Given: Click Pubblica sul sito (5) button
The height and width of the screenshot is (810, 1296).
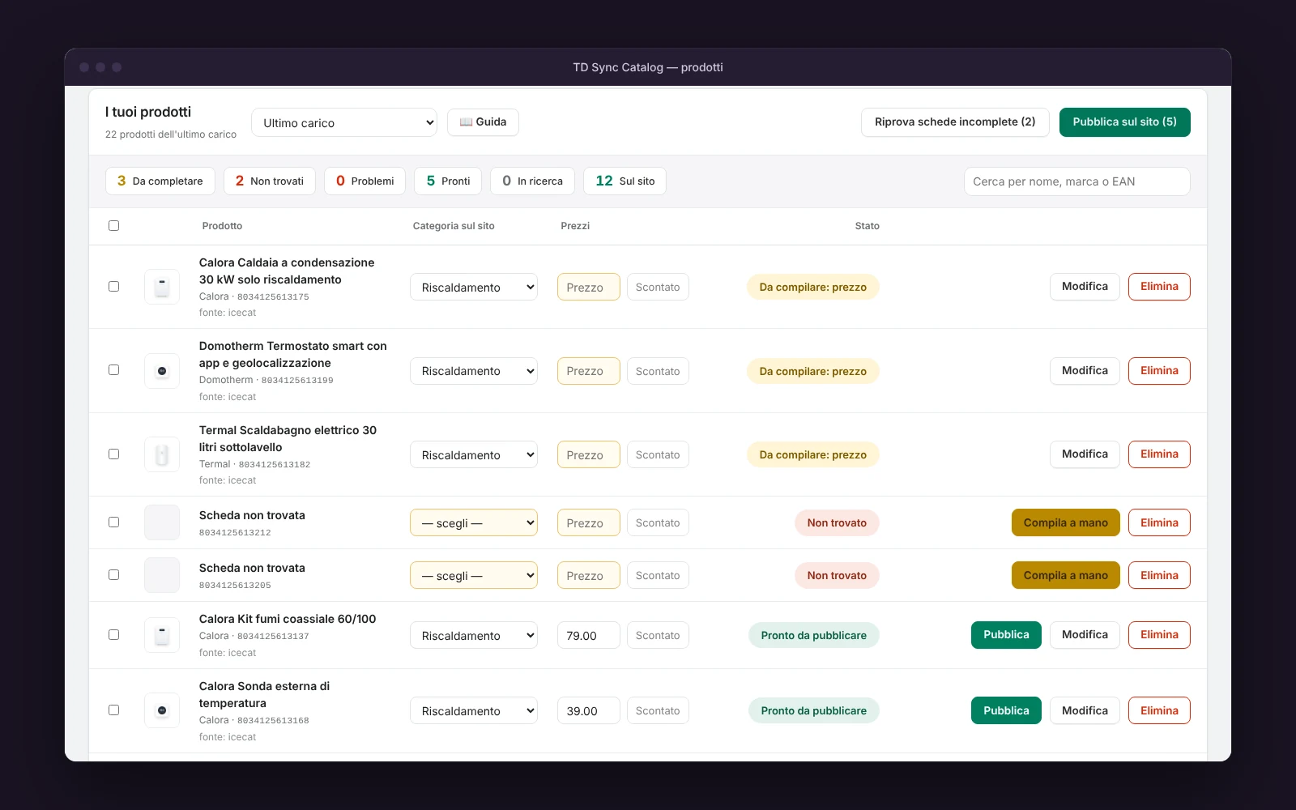Looking at the screenshot, I should 1124,122.
